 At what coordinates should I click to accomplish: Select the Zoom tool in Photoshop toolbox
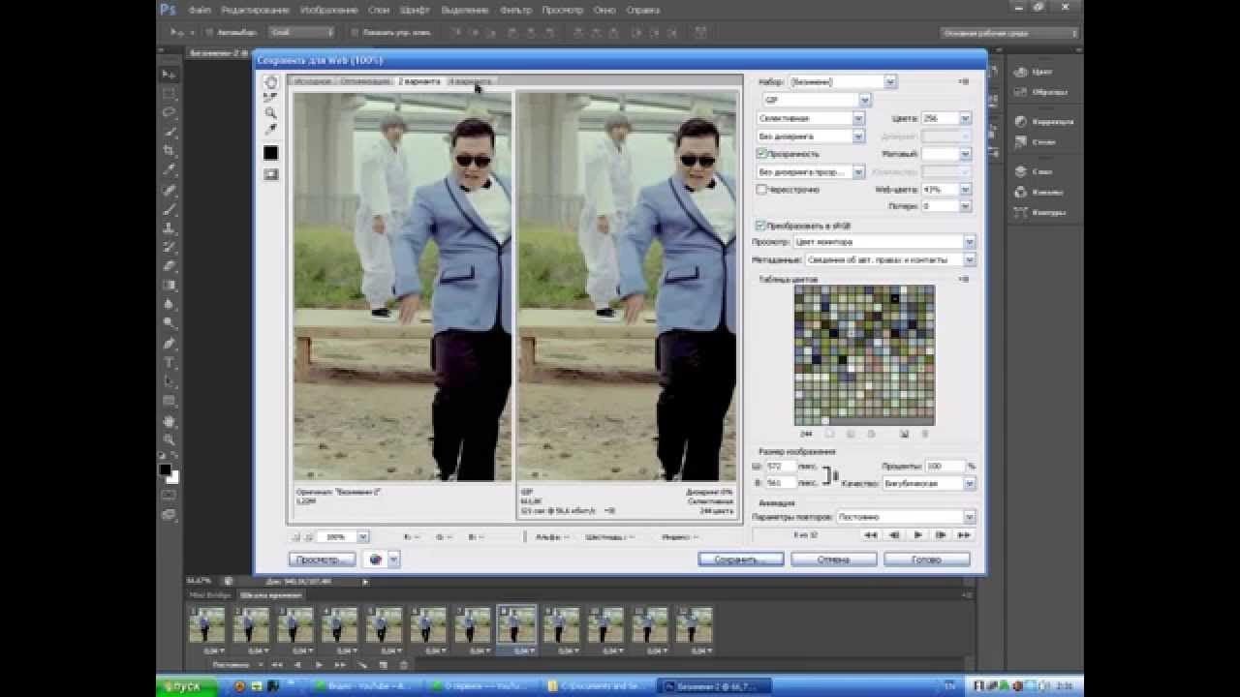170,439
